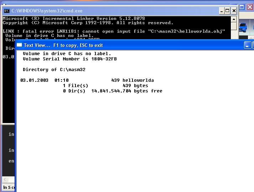Click the cmd.exe scrollbar up arrow

(234, 19)
